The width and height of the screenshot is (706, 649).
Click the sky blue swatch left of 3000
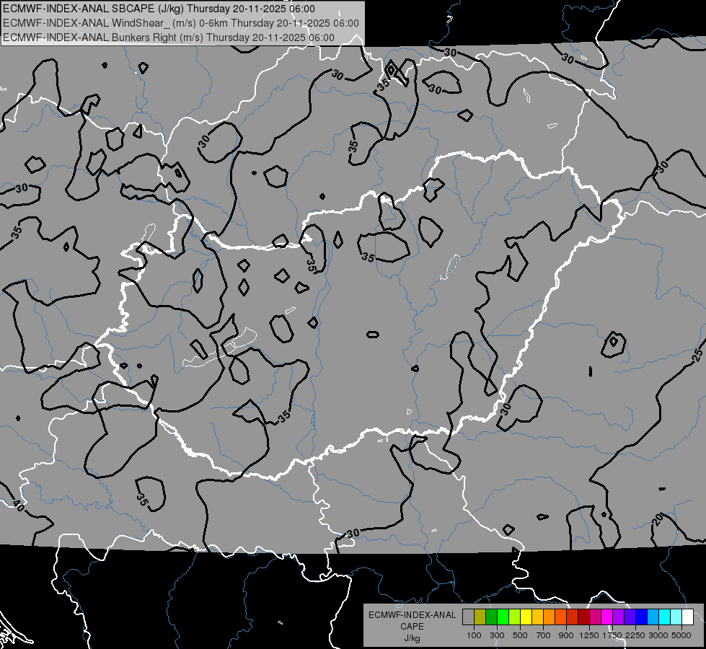pyautogui.click(x=653, y=617)
